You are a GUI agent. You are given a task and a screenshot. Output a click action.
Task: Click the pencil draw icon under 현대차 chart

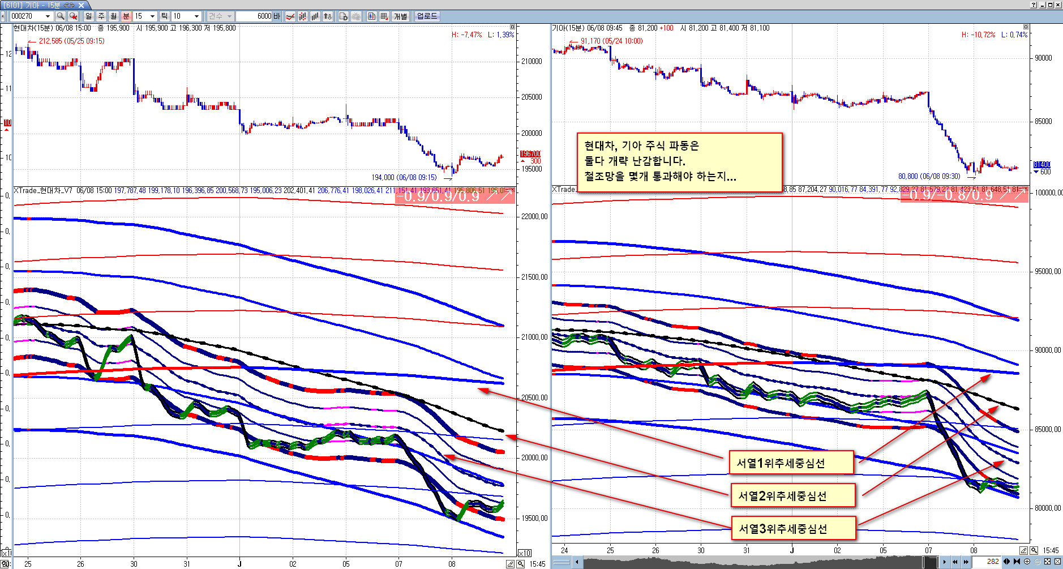(x=510, y=564)
